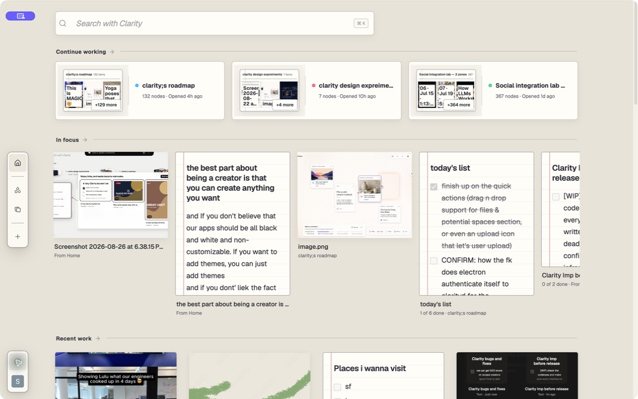Click the purple pill icon at top-left
Viewport: 638px width, 399px height.
tap(20, 16)
